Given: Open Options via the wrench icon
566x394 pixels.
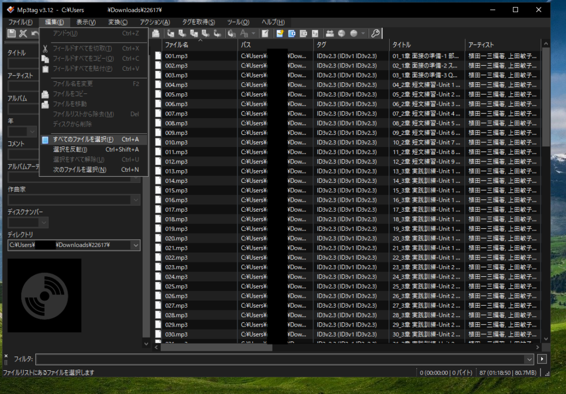Looking at the screenshot, I should point(375,34).
